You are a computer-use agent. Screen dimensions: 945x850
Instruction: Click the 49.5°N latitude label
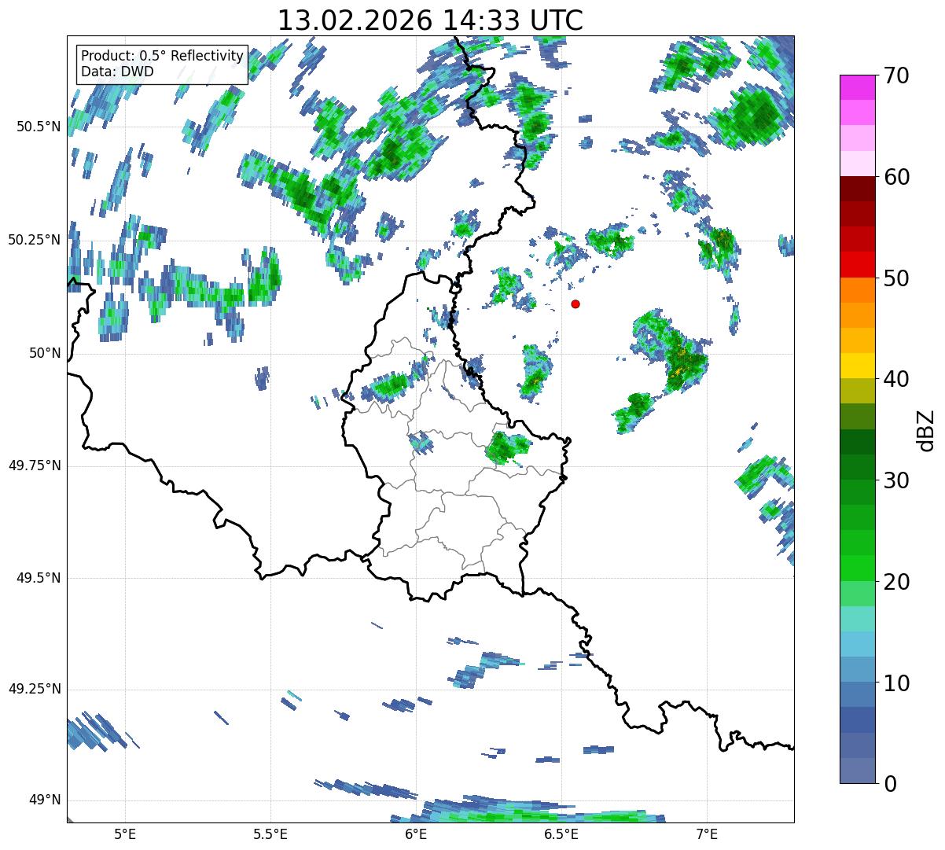click(x=39, y=578)
